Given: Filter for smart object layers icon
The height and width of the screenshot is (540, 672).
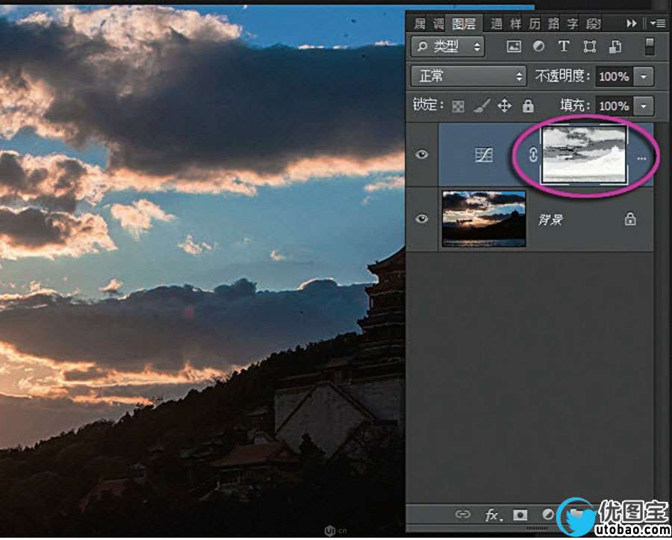Looking at the screenshot, I should 615,46.
